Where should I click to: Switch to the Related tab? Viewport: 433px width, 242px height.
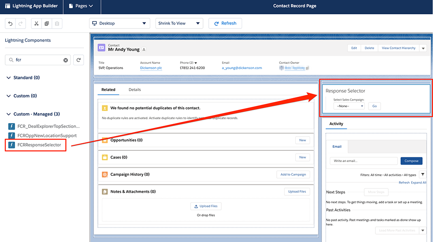(x=108, y=89)
